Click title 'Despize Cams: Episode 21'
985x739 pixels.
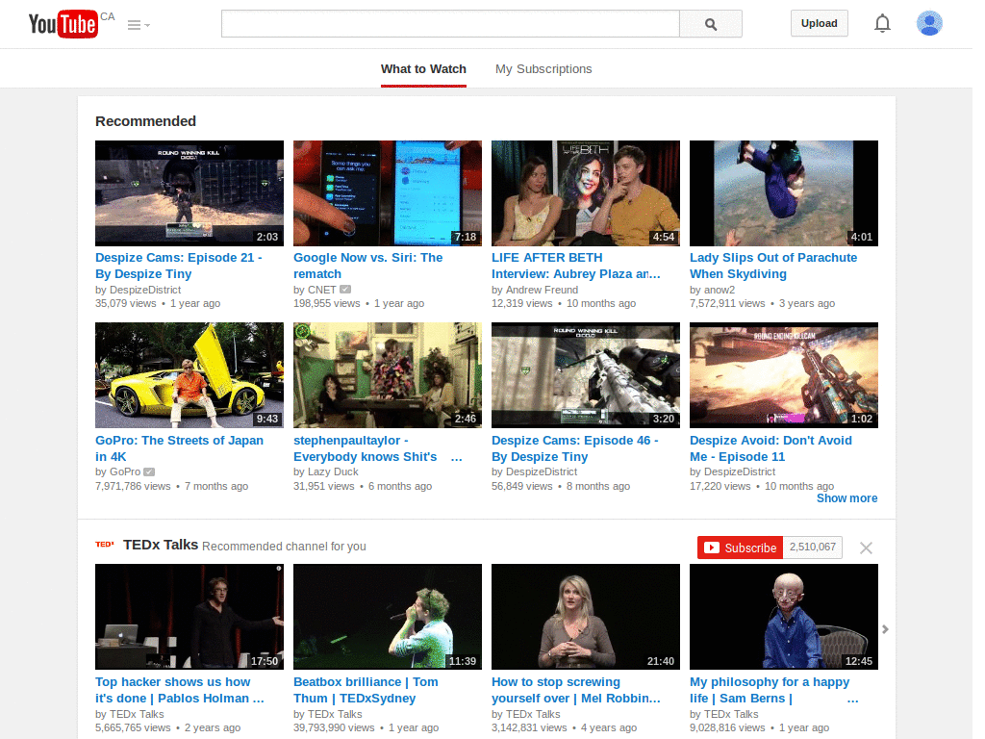click(x=178, y=266)
